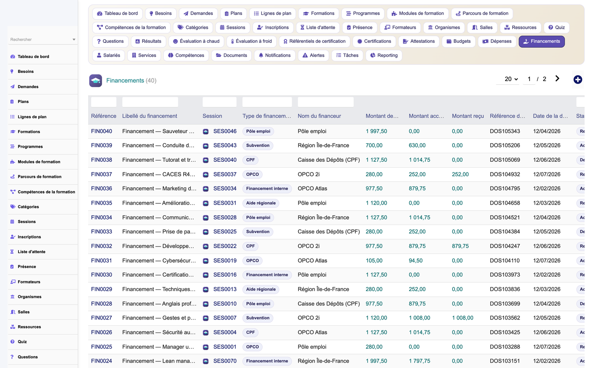Image resolution: width=595 pixels, height=368 pixels.
Task: Click the Quiz question-circle icon in the sidebar
Action: pyautogui.click(x=12, y=342)
